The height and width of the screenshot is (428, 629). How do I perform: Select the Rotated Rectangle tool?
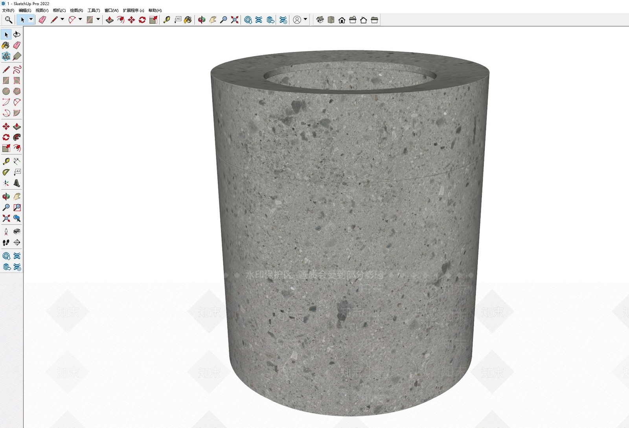[x=17, y=80]
